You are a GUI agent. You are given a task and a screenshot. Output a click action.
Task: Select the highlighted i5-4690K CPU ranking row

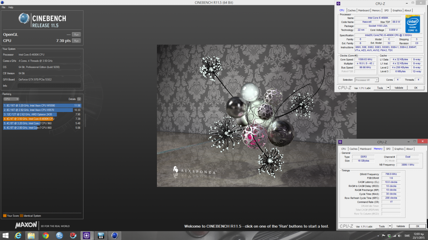[x=42, y=119]
